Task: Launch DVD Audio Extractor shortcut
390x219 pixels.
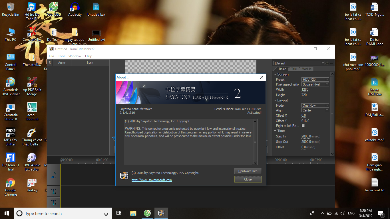Action: (32, 162)
